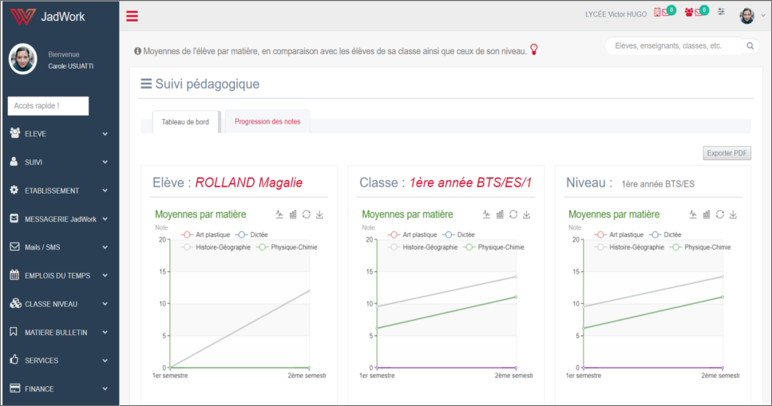
Task: Click the info icon before Moyennes description
Action: pyautogui.click(x=137, y=51)
